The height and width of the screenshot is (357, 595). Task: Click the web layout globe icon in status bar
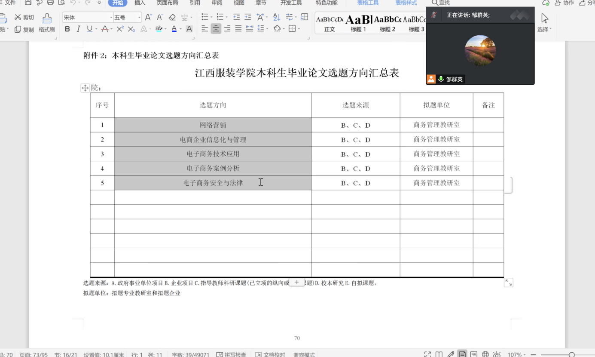click(x=485, y=354)
